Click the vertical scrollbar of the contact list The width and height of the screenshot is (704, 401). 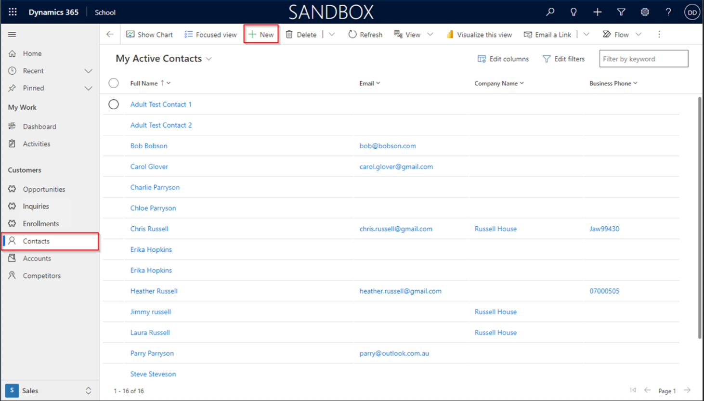[700, 217]
